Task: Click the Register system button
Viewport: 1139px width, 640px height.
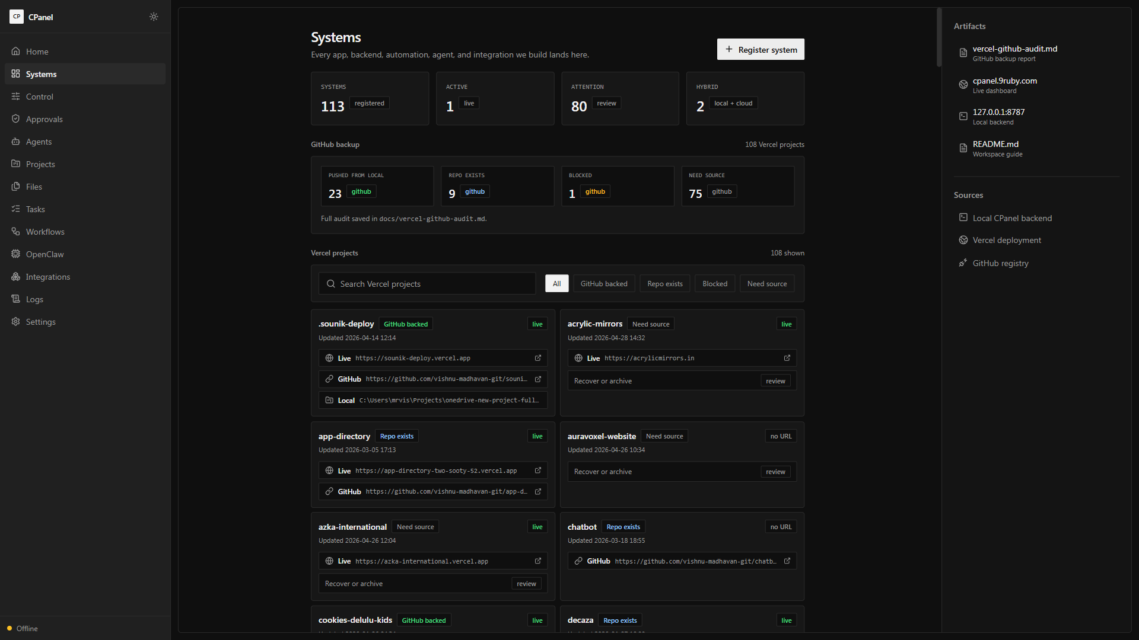Action: tap(761, 50)
